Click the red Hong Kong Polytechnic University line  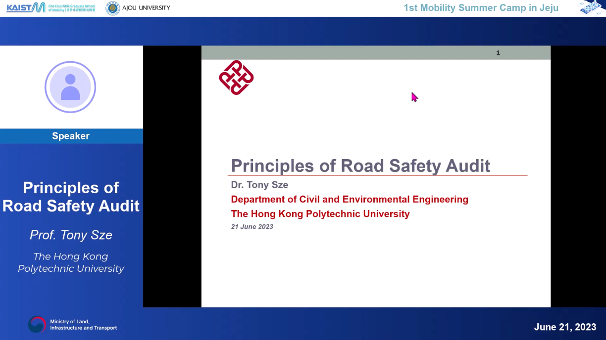tap(320, 214)
